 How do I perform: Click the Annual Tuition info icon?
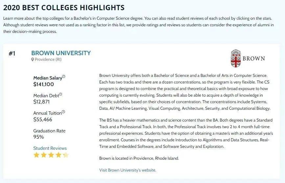coord(63,112)
